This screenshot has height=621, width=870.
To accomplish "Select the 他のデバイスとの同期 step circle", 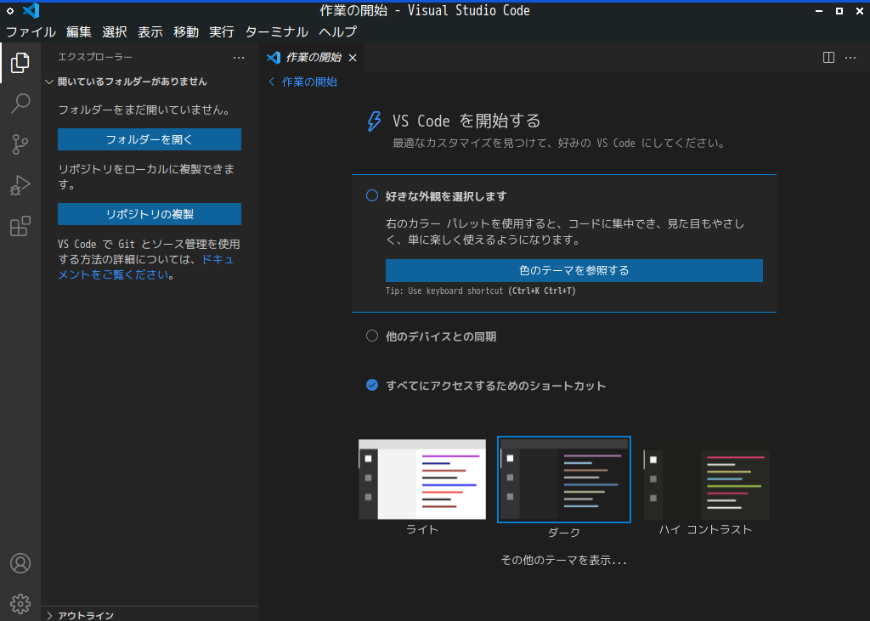I will click(x=372, y=336).
